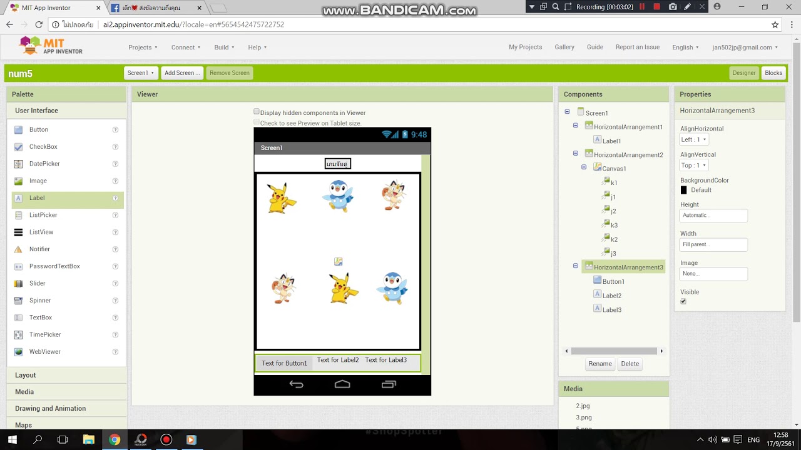This screenshot has width=801, height=450.
Task: Select the bottom-left Meowth sprite
Action: click(x=283, y=288)
